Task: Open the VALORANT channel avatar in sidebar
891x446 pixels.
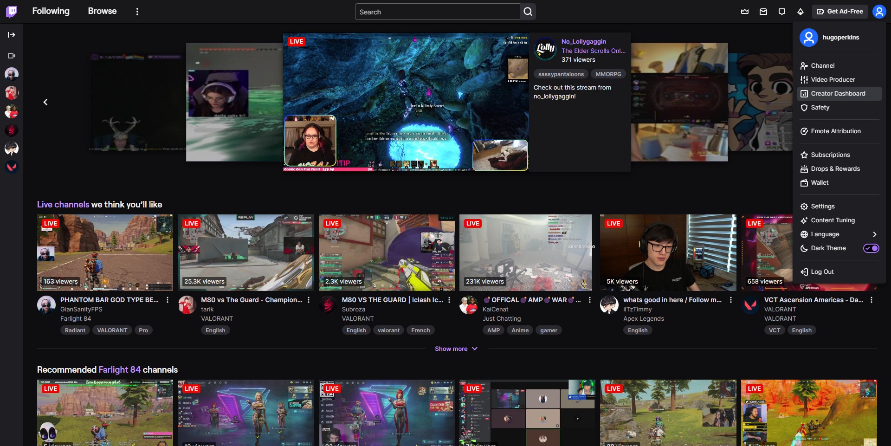Action: point(12,167)
